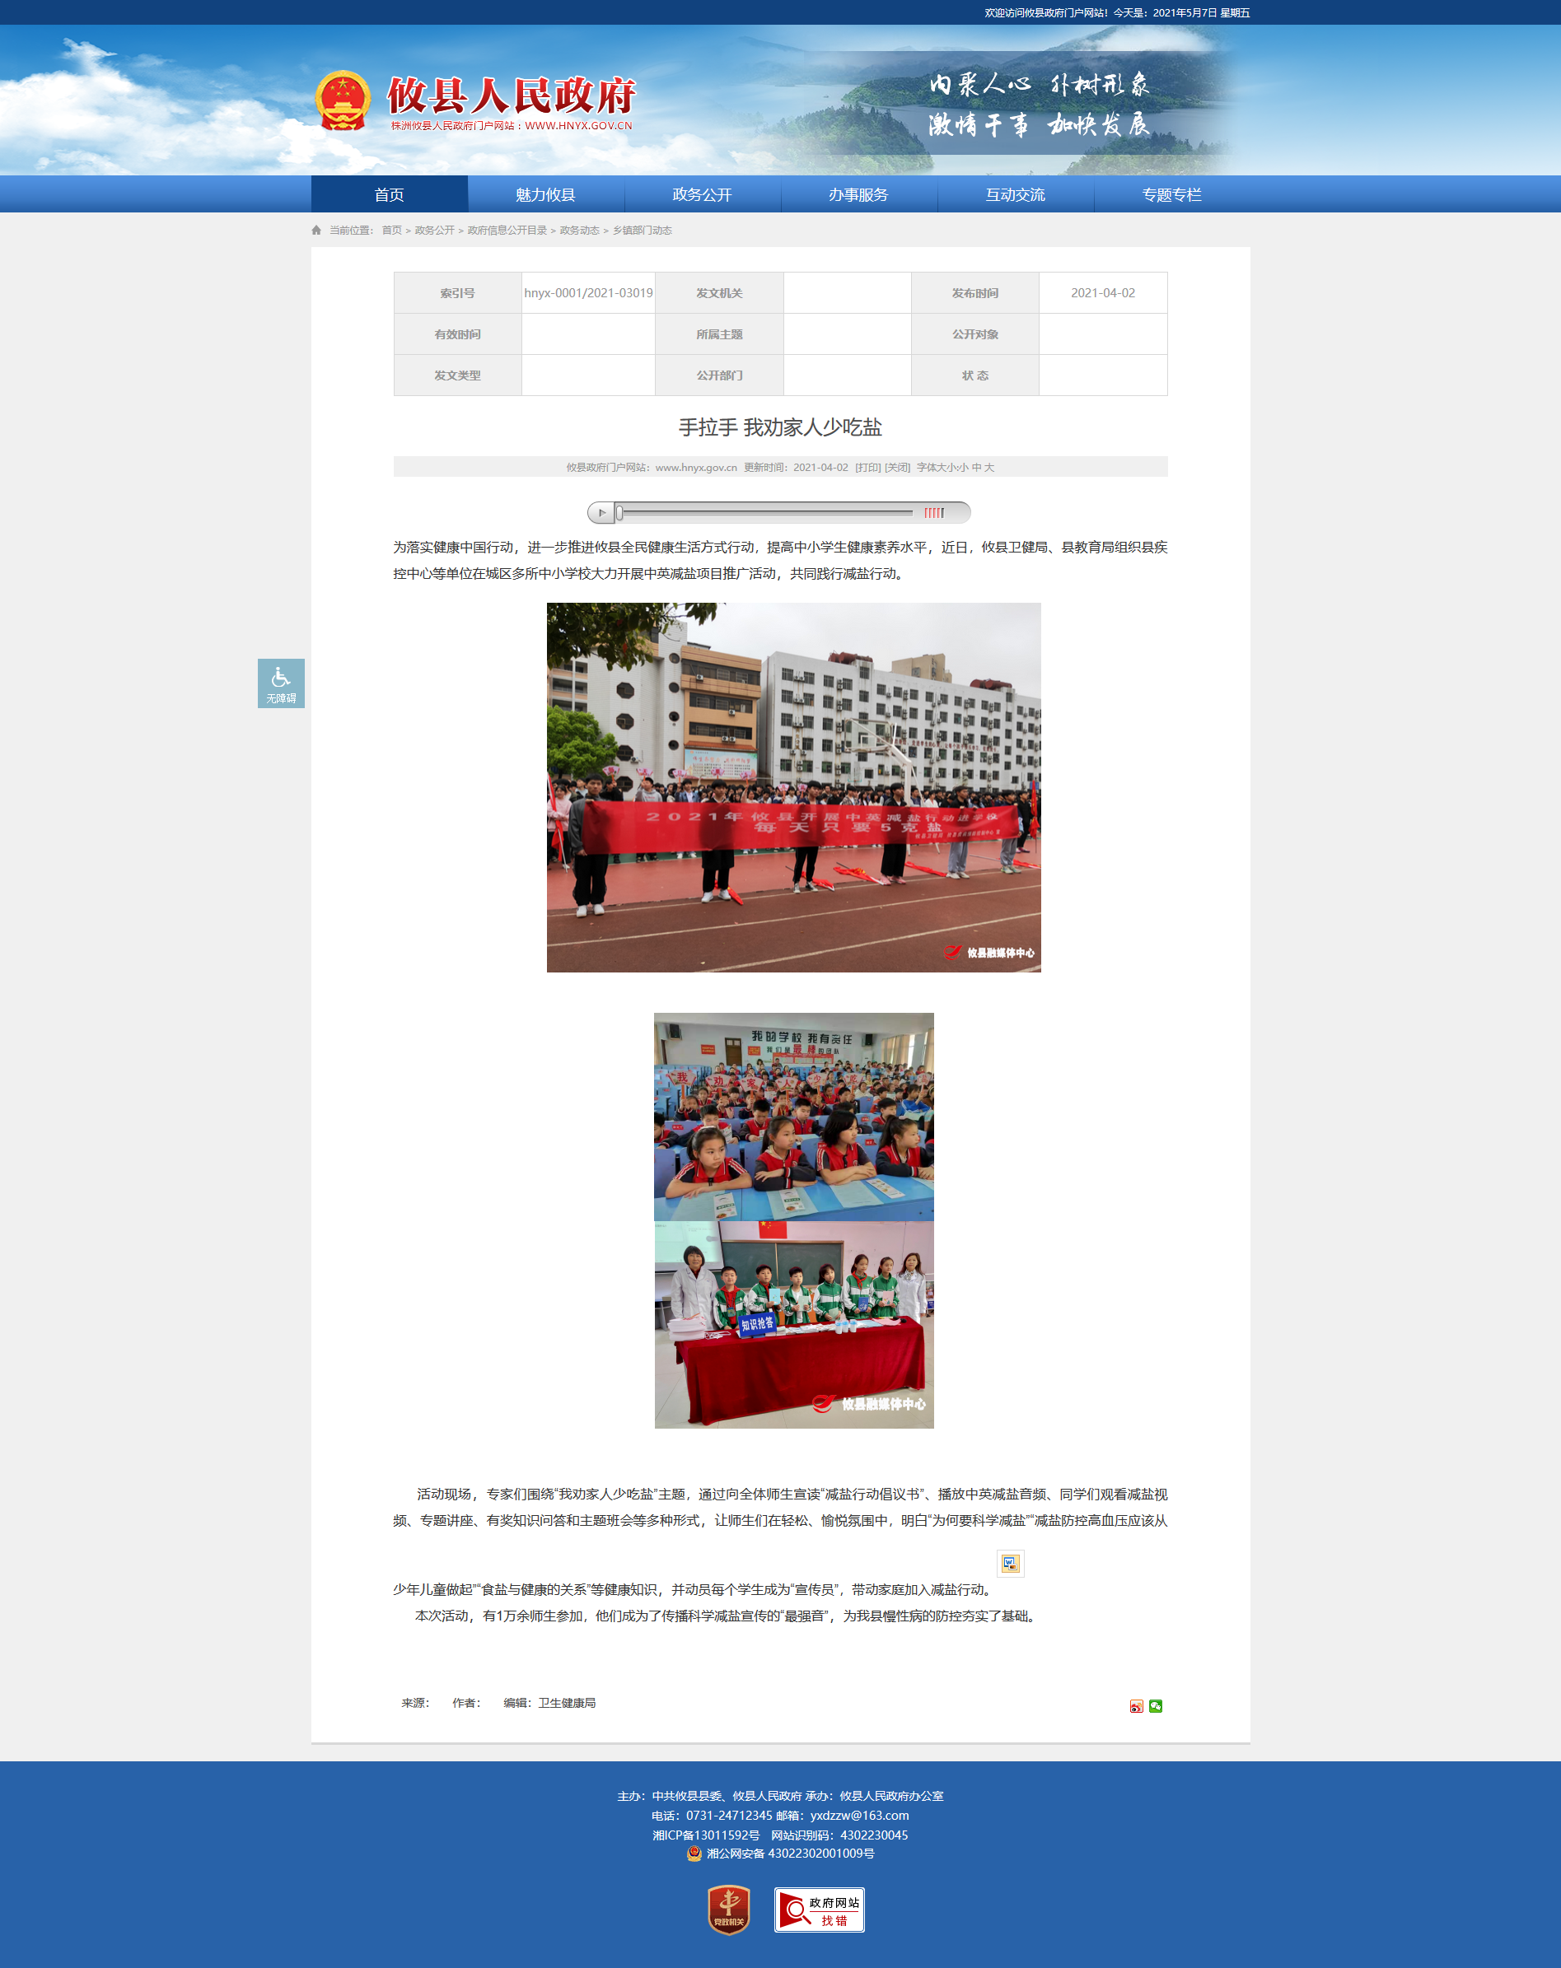
Task: Click the 攸县人民政府 site title
Action: click(511, 95)
